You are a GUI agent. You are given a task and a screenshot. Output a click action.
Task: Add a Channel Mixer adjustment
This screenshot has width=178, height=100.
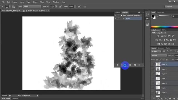click(x=171, y=40)
